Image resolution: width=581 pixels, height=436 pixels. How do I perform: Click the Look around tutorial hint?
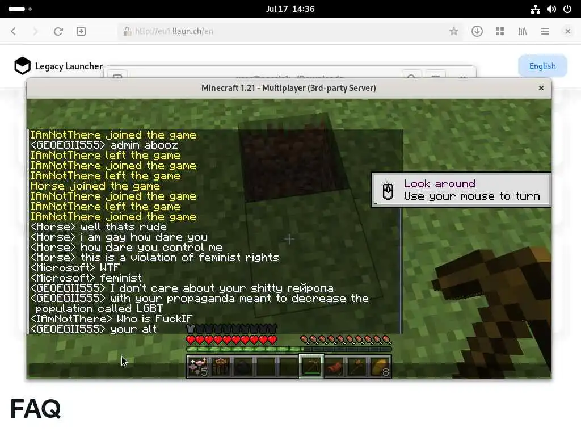[461, 190]
